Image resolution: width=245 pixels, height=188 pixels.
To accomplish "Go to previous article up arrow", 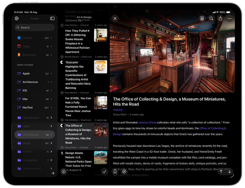I will (x=221, y=172).
